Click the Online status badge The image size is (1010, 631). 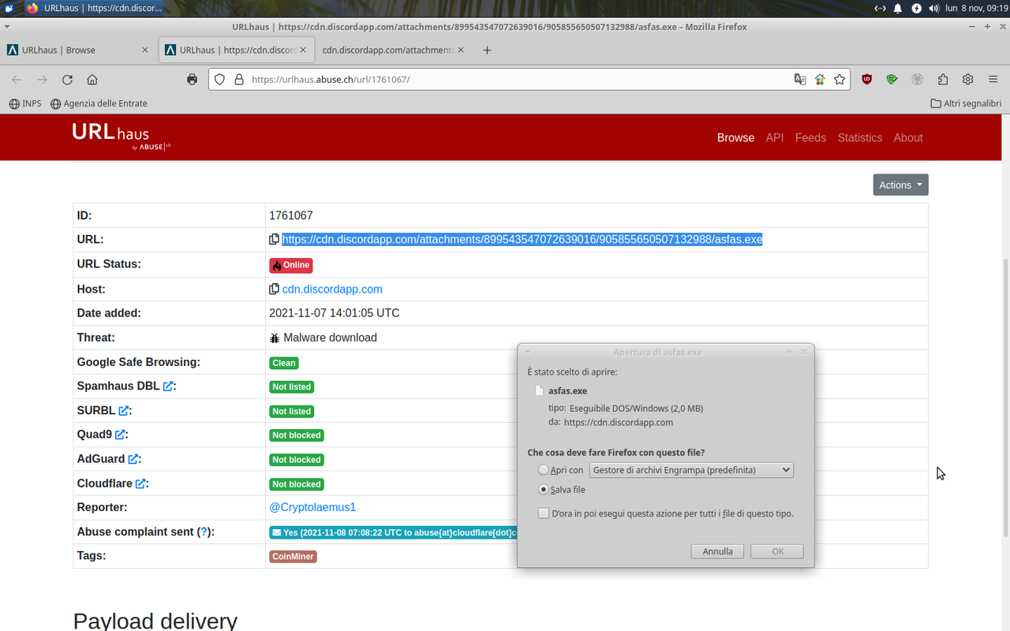(x=290, y=265)
